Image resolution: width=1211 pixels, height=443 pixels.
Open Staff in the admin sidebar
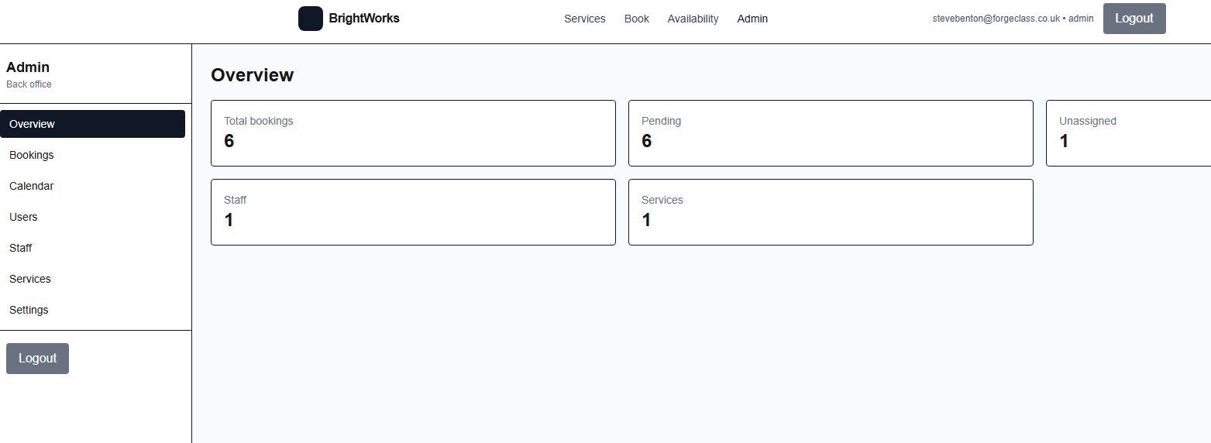pos(21,248)
